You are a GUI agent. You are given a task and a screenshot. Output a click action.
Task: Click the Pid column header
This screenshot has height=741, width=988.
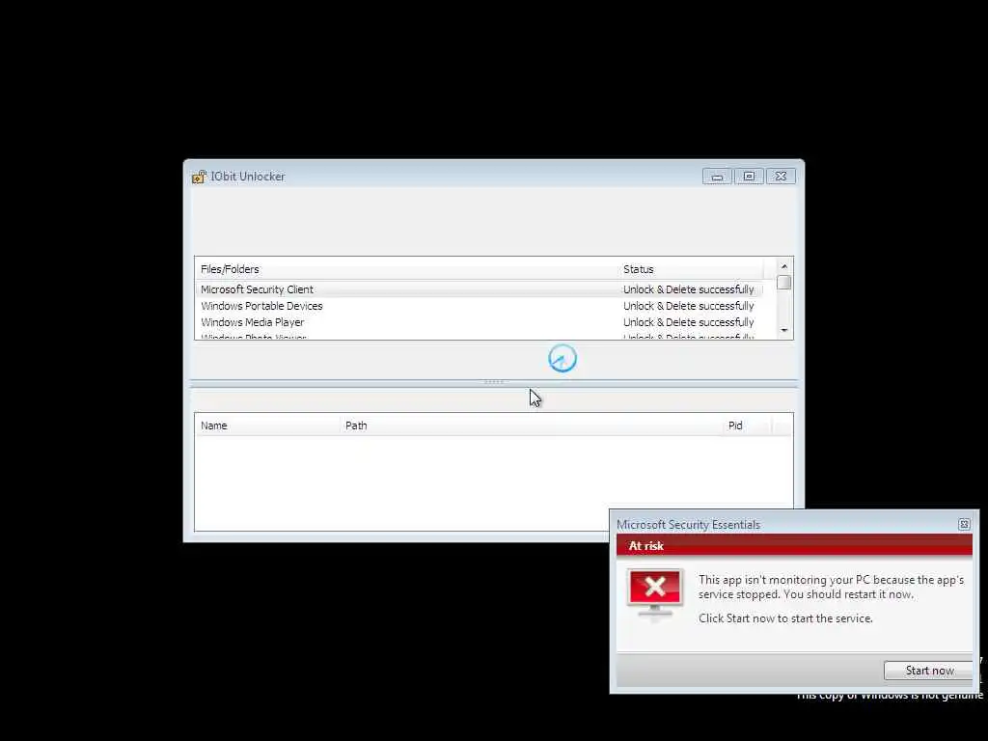click(748, 425)
